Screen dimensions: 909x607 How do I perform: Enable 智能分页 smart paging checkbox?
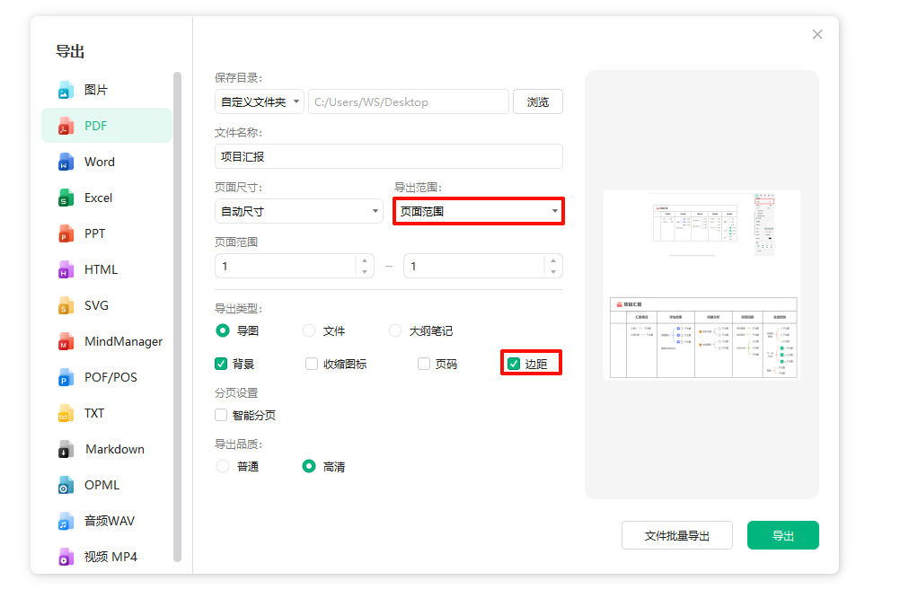click(221, 415)
